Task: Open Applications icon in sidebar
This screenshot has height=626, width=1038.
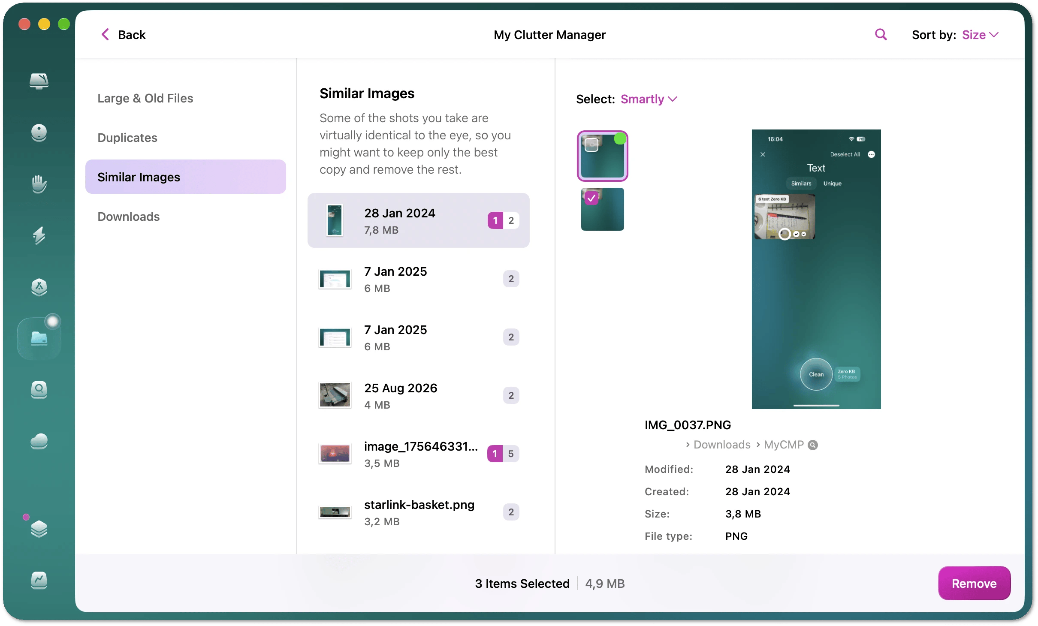Action: pyautogui.click(x=39, y=287)
